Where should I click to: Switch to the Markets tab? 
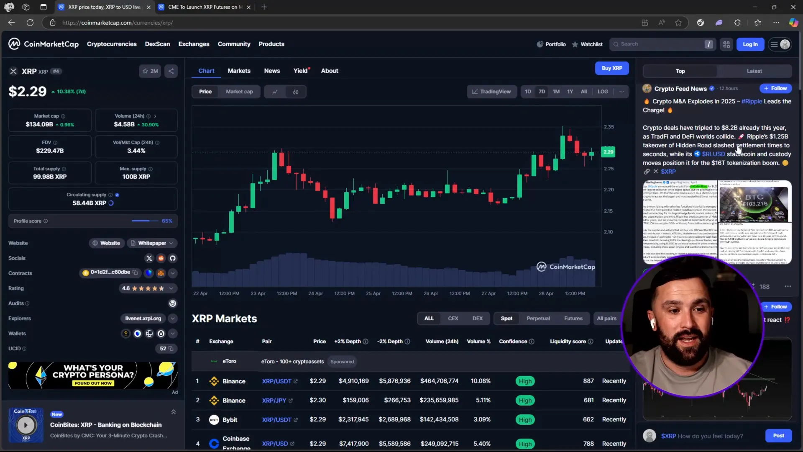pyautogui.click(x=239, y=71)
